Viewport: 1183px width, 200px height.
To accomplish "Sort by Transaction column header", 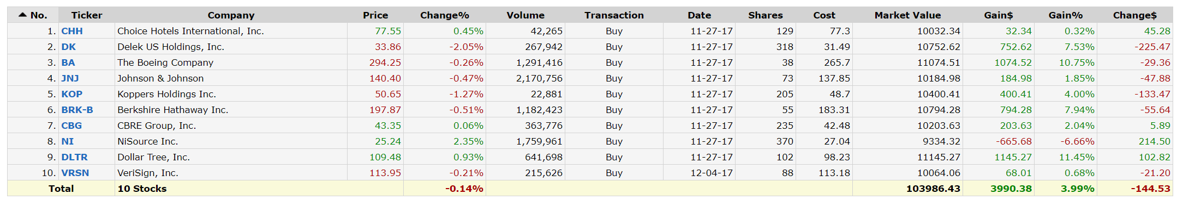I will pyautogui.click(x=614, y=15).
